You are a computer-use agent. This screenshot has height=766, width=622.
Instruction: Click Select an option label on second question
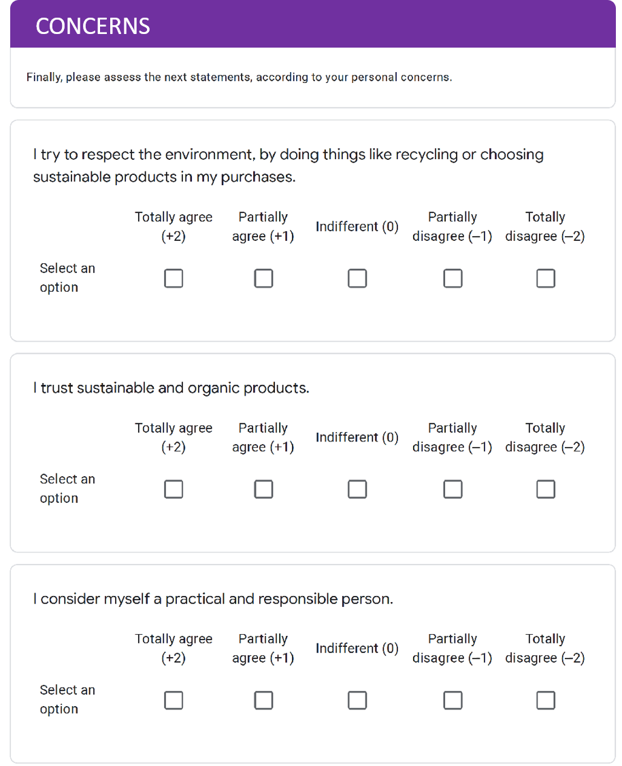(67, 488)
